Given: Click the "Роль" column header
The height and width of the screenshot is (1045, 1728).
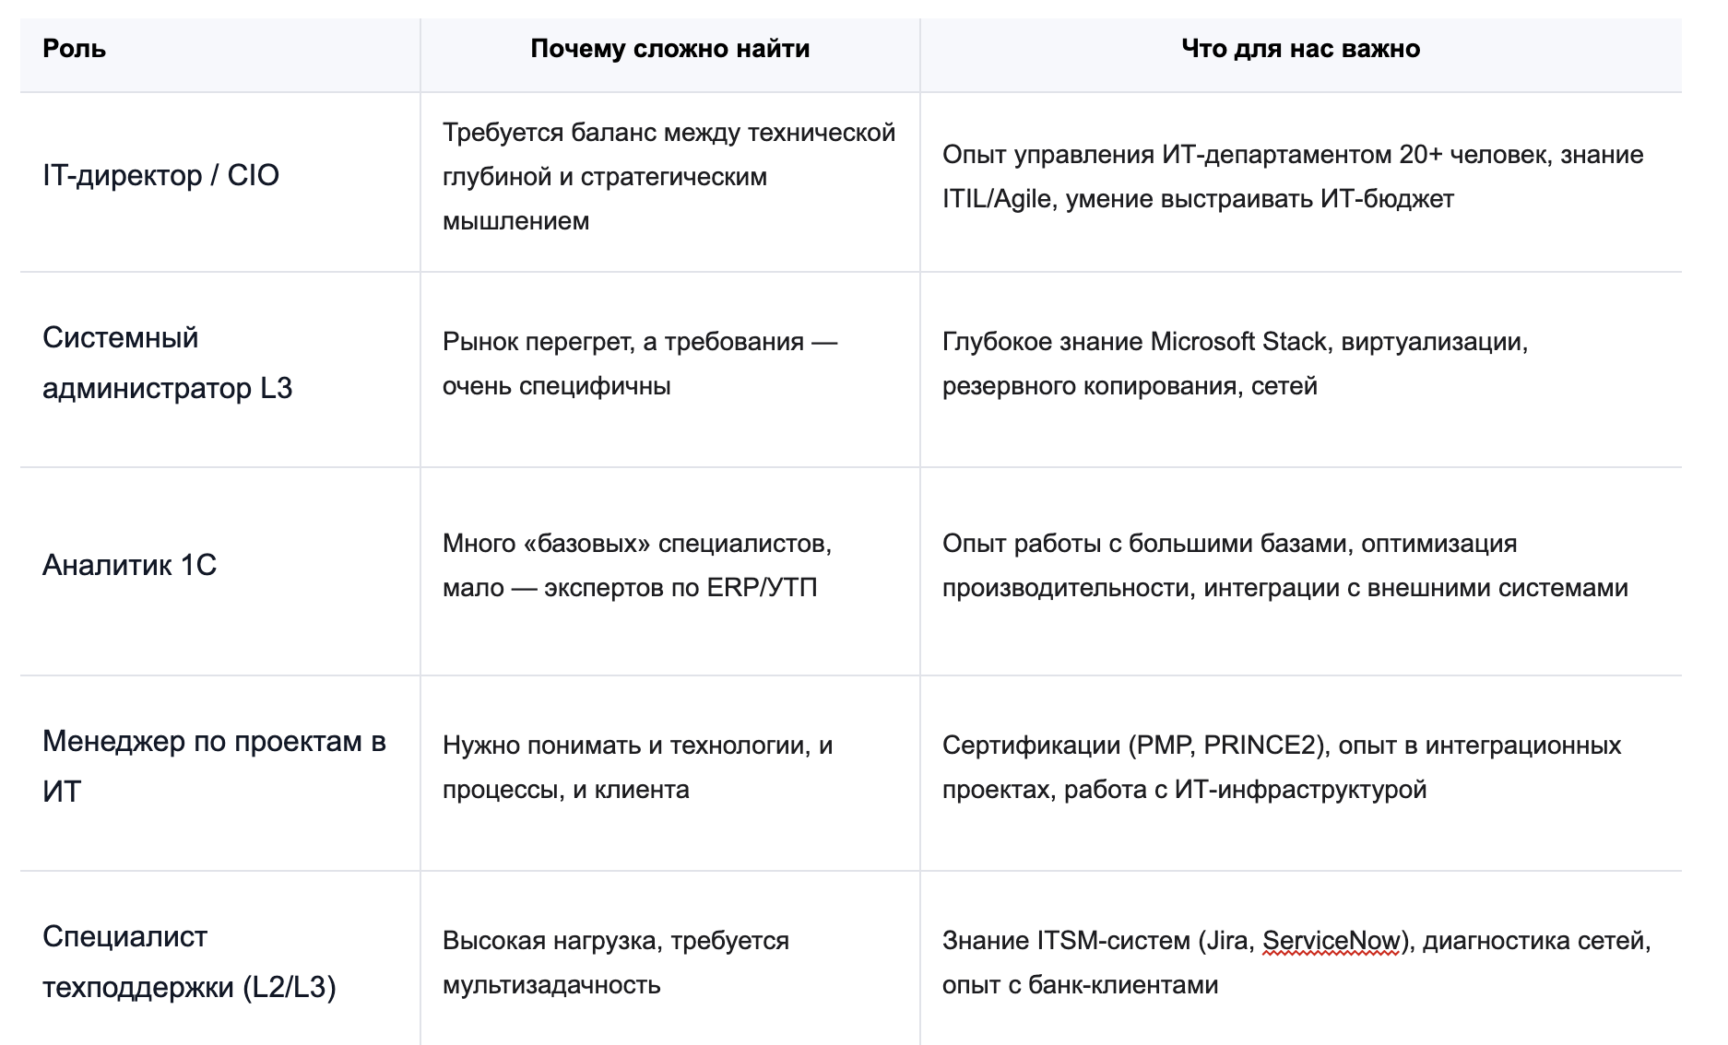Looking at the screenshot, I should (75, 49).
